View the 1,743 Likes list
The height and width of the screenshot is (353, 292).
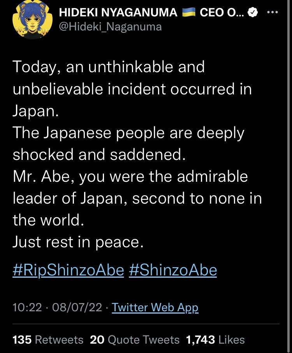point(215,339)
